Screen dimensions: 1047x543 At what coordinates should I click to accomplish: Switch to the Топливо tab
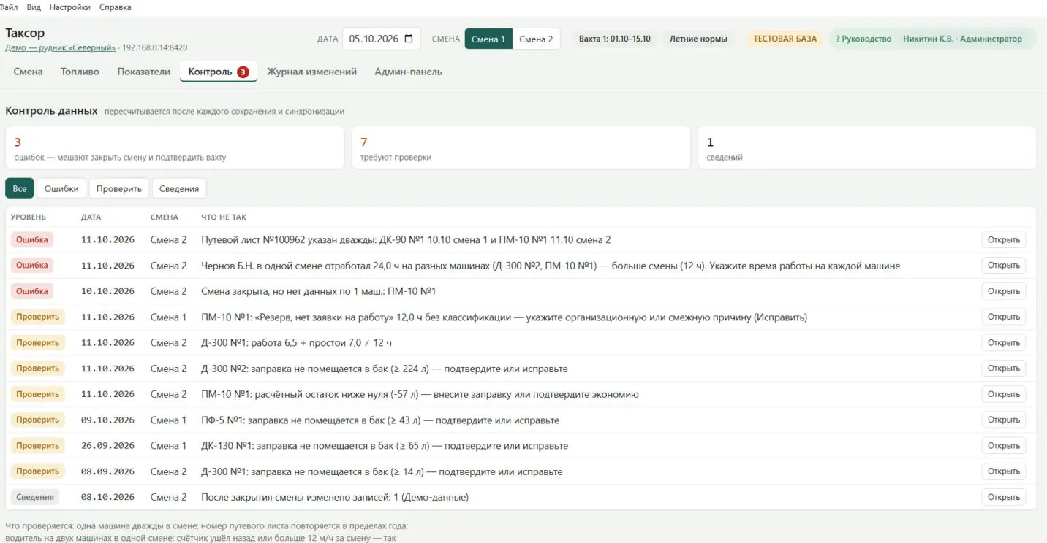coord(80,72)
